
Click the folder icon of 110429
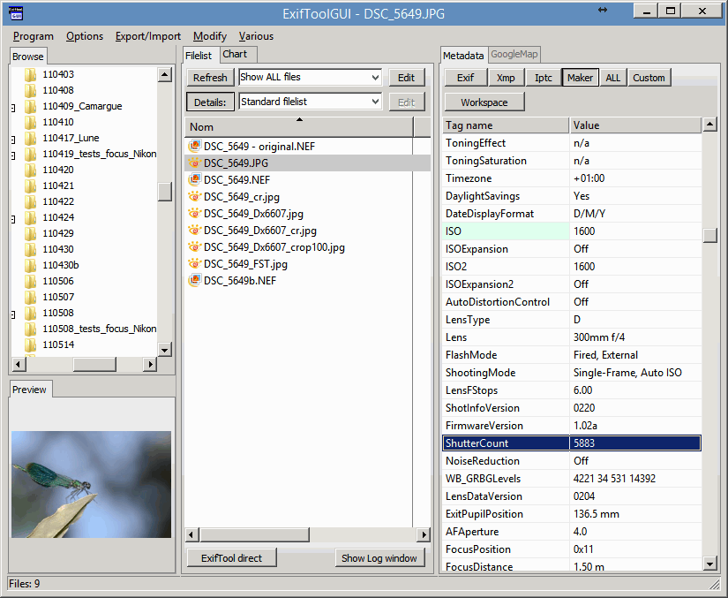coord(31,233)
